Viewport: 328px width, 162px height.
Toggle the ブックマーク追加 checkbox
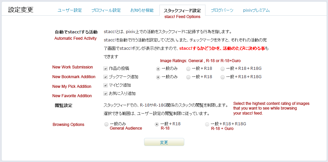(x=106, y=77)
